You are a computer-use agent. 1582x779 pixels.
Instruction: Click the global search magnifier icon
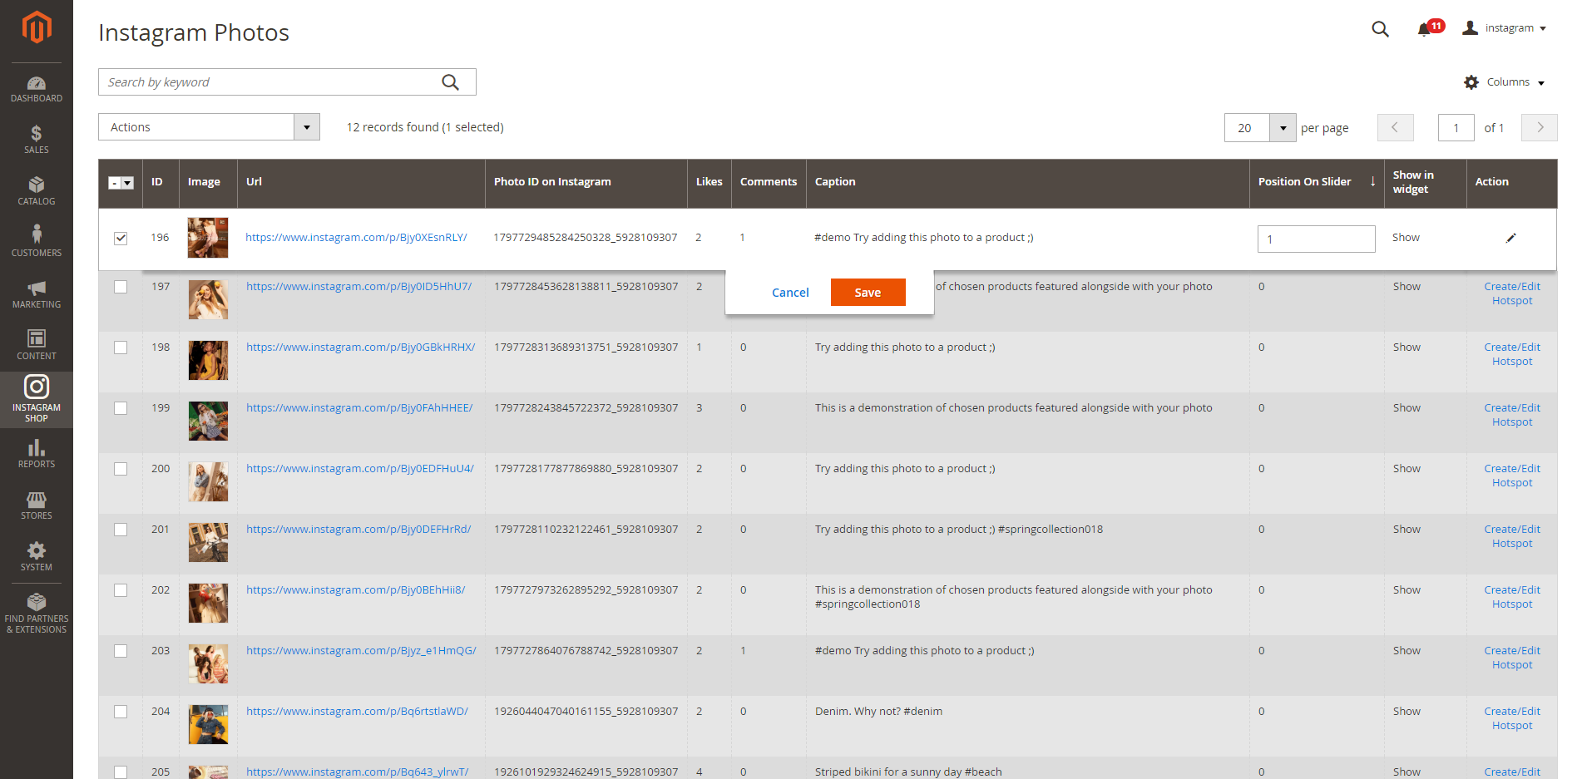coord(1380,29)
